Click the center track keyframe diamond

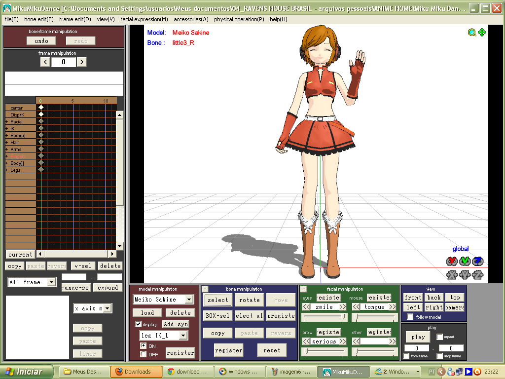tap(41, 107)
